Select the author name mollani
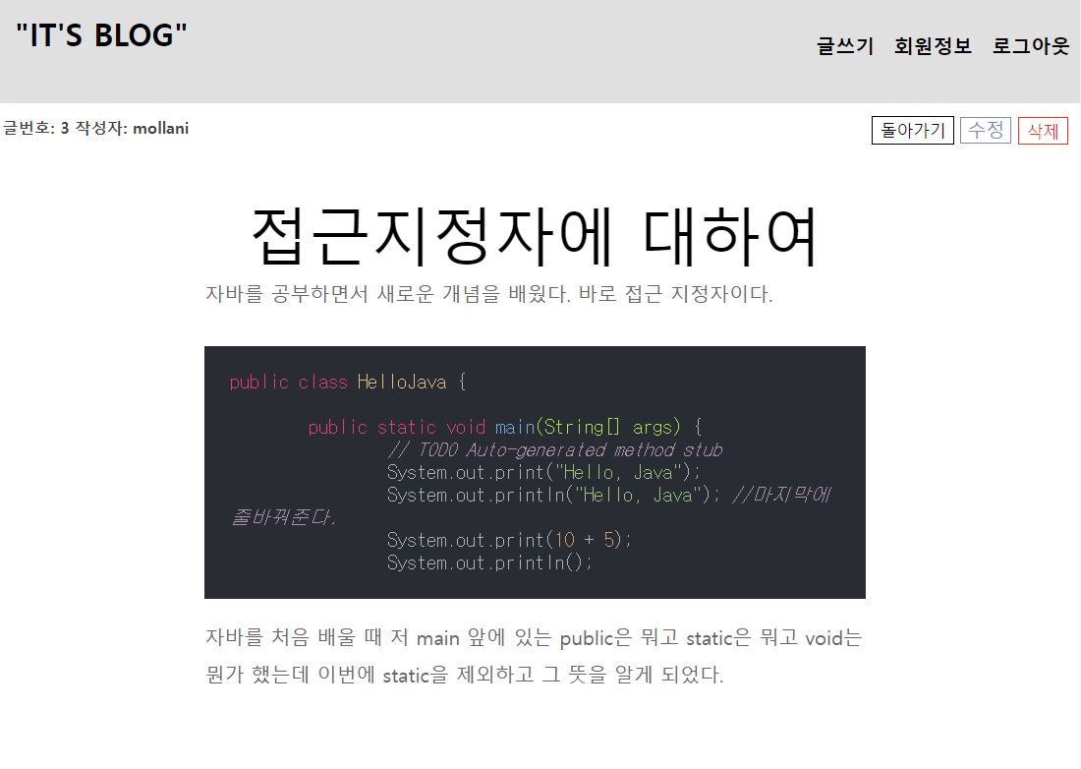This screenshot has width=1081, height=769. pos(160,129)
